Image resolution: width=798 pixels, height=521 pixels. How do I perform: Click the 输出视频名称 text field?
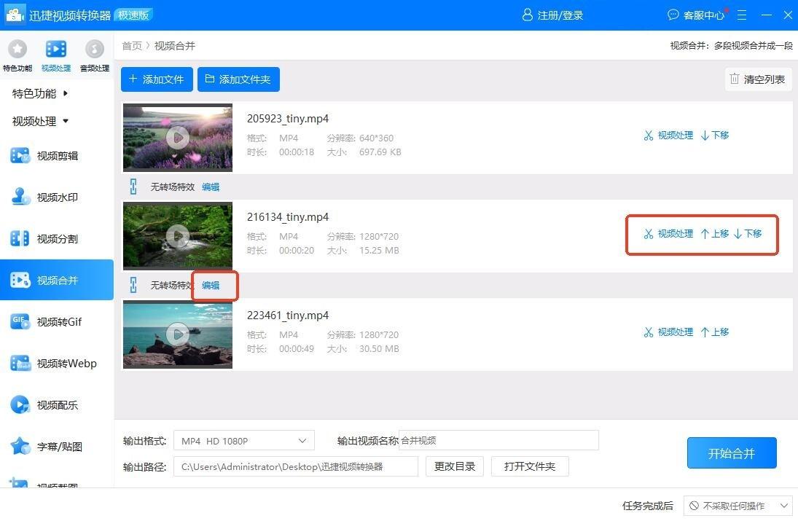coord(498,440)
